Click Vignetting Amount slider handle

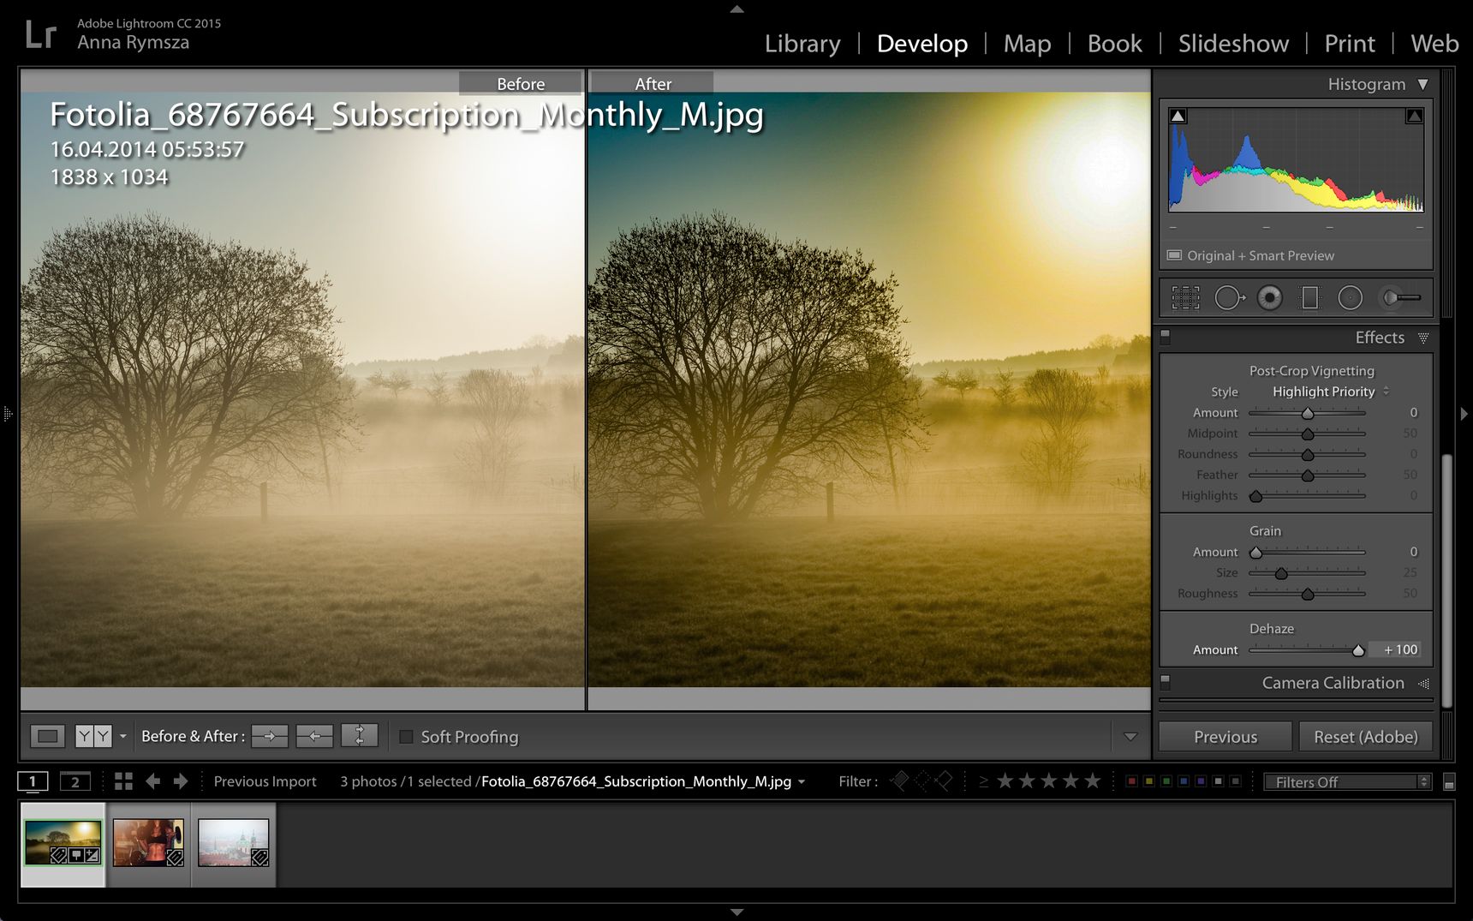point(1308,413)
